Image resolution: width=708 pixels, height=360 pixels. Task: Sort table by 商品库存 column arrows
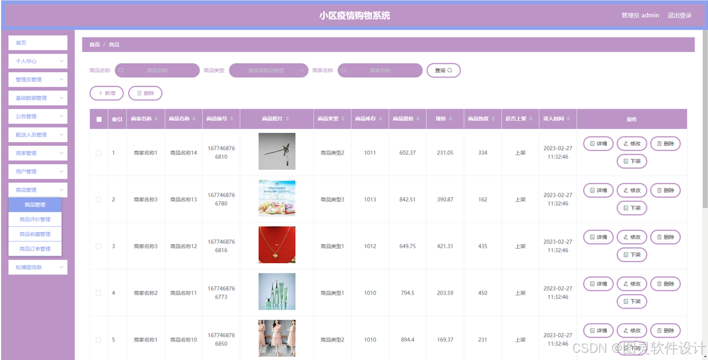pyautogui.click(x=381, y=119)
